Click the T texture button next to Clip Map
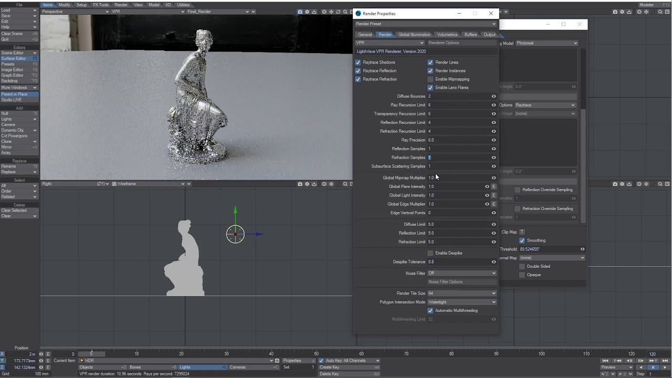The width and height of the screenshot is (672, 378). (x=522, y=232)
